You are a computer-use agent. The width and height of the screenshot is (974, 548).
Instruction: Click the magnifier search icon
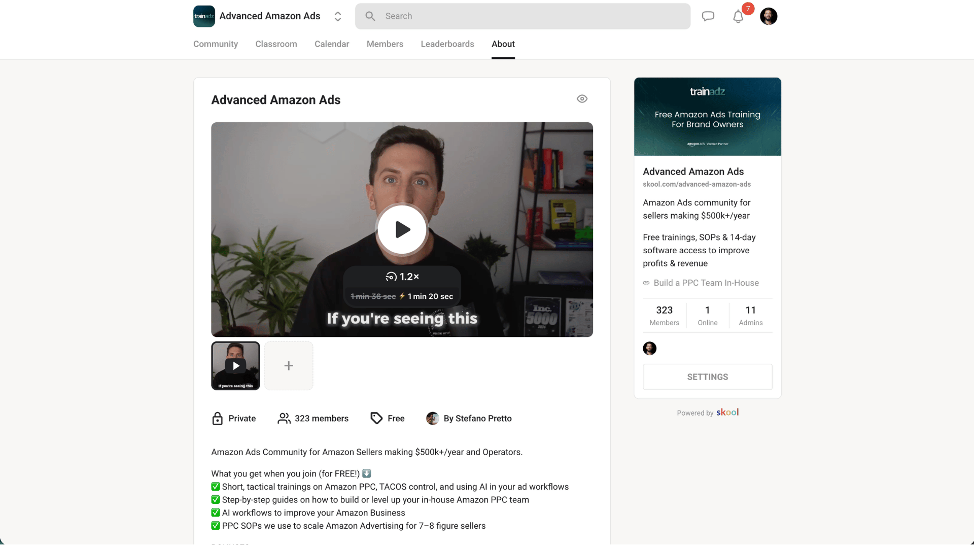point(370,16)
